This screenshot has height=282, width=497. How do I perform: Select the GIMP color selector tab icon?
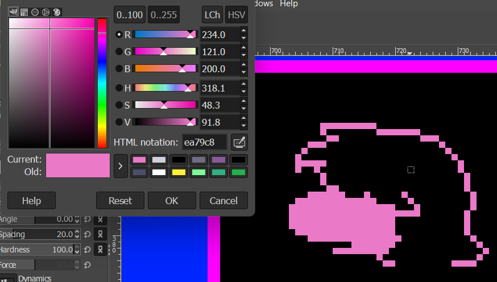coord(13,12)
